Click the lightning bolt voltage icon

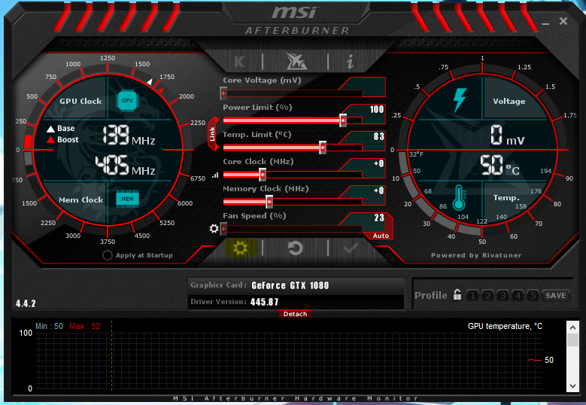pyautogui.click(x=460, y=100)
